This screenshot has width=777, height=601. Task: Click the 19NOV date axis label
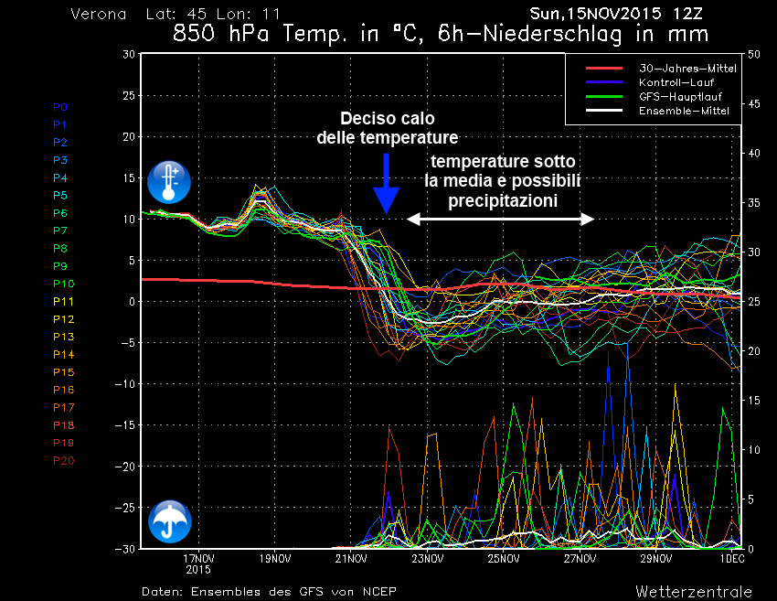coord(275,559)
